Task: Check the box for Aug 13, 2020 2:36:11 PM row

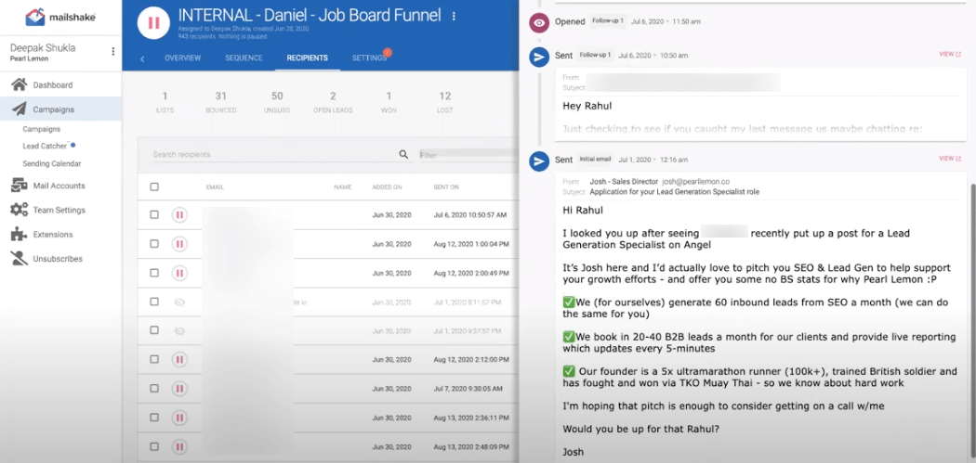Action: 154,418
